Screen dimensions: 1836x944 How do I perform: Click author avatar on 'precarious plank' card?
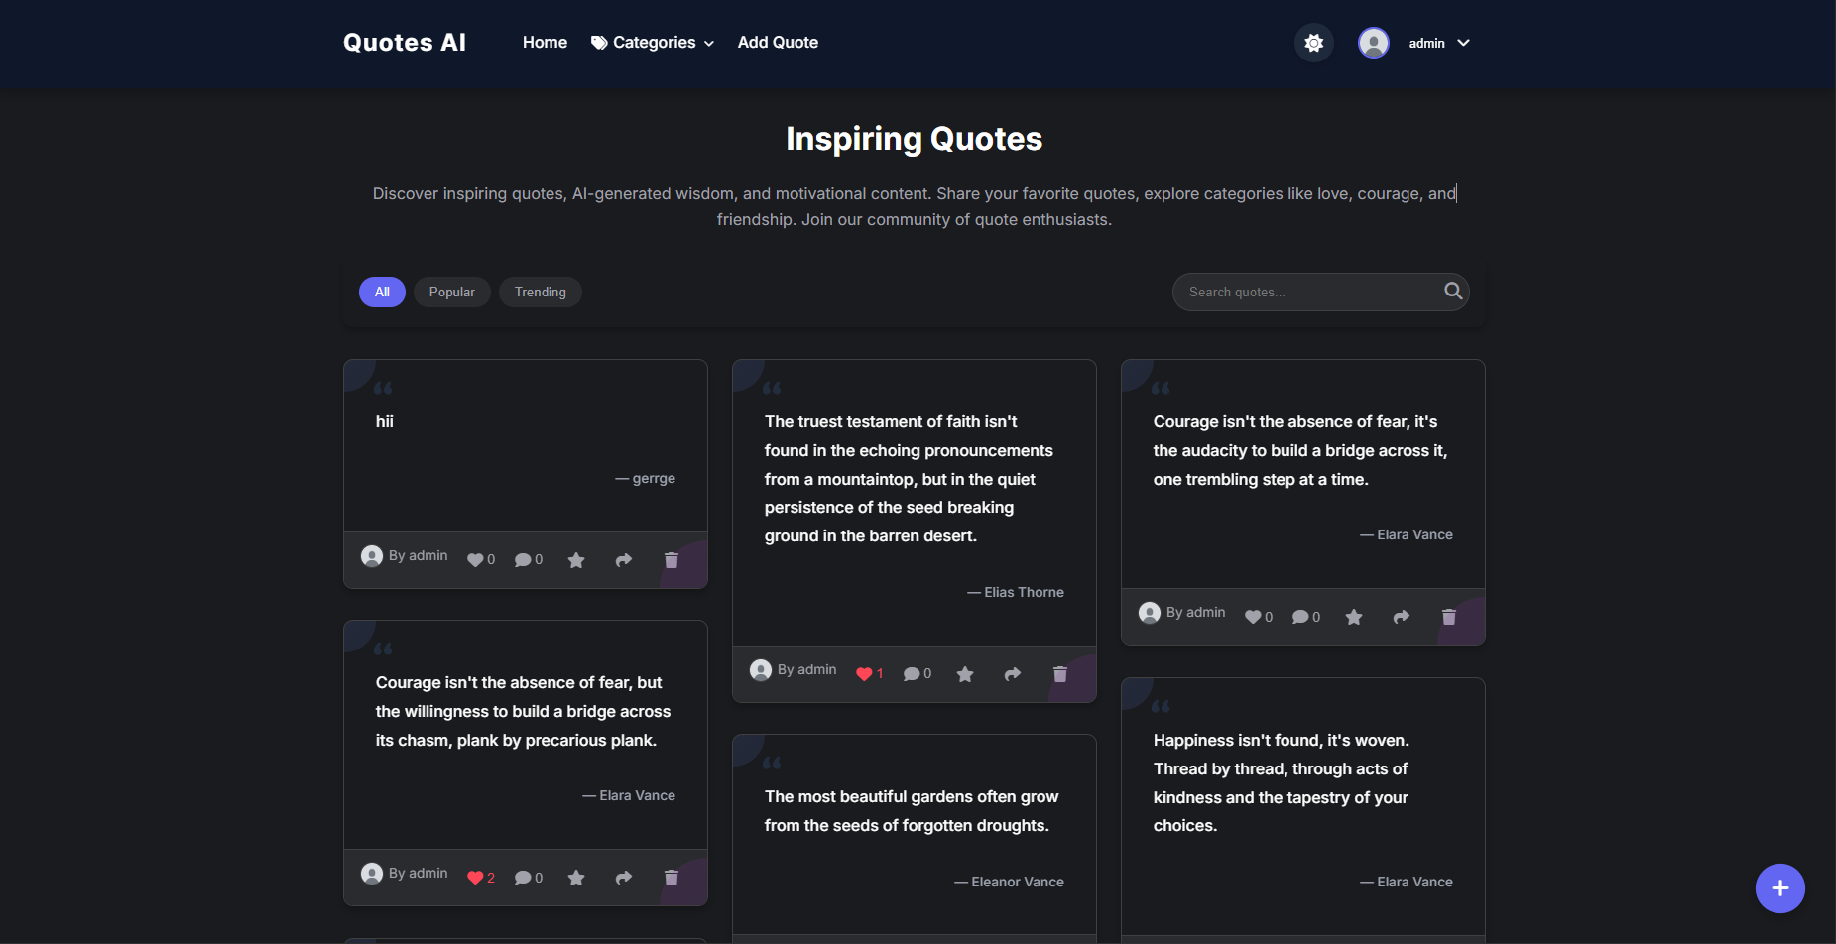point(372,874)
